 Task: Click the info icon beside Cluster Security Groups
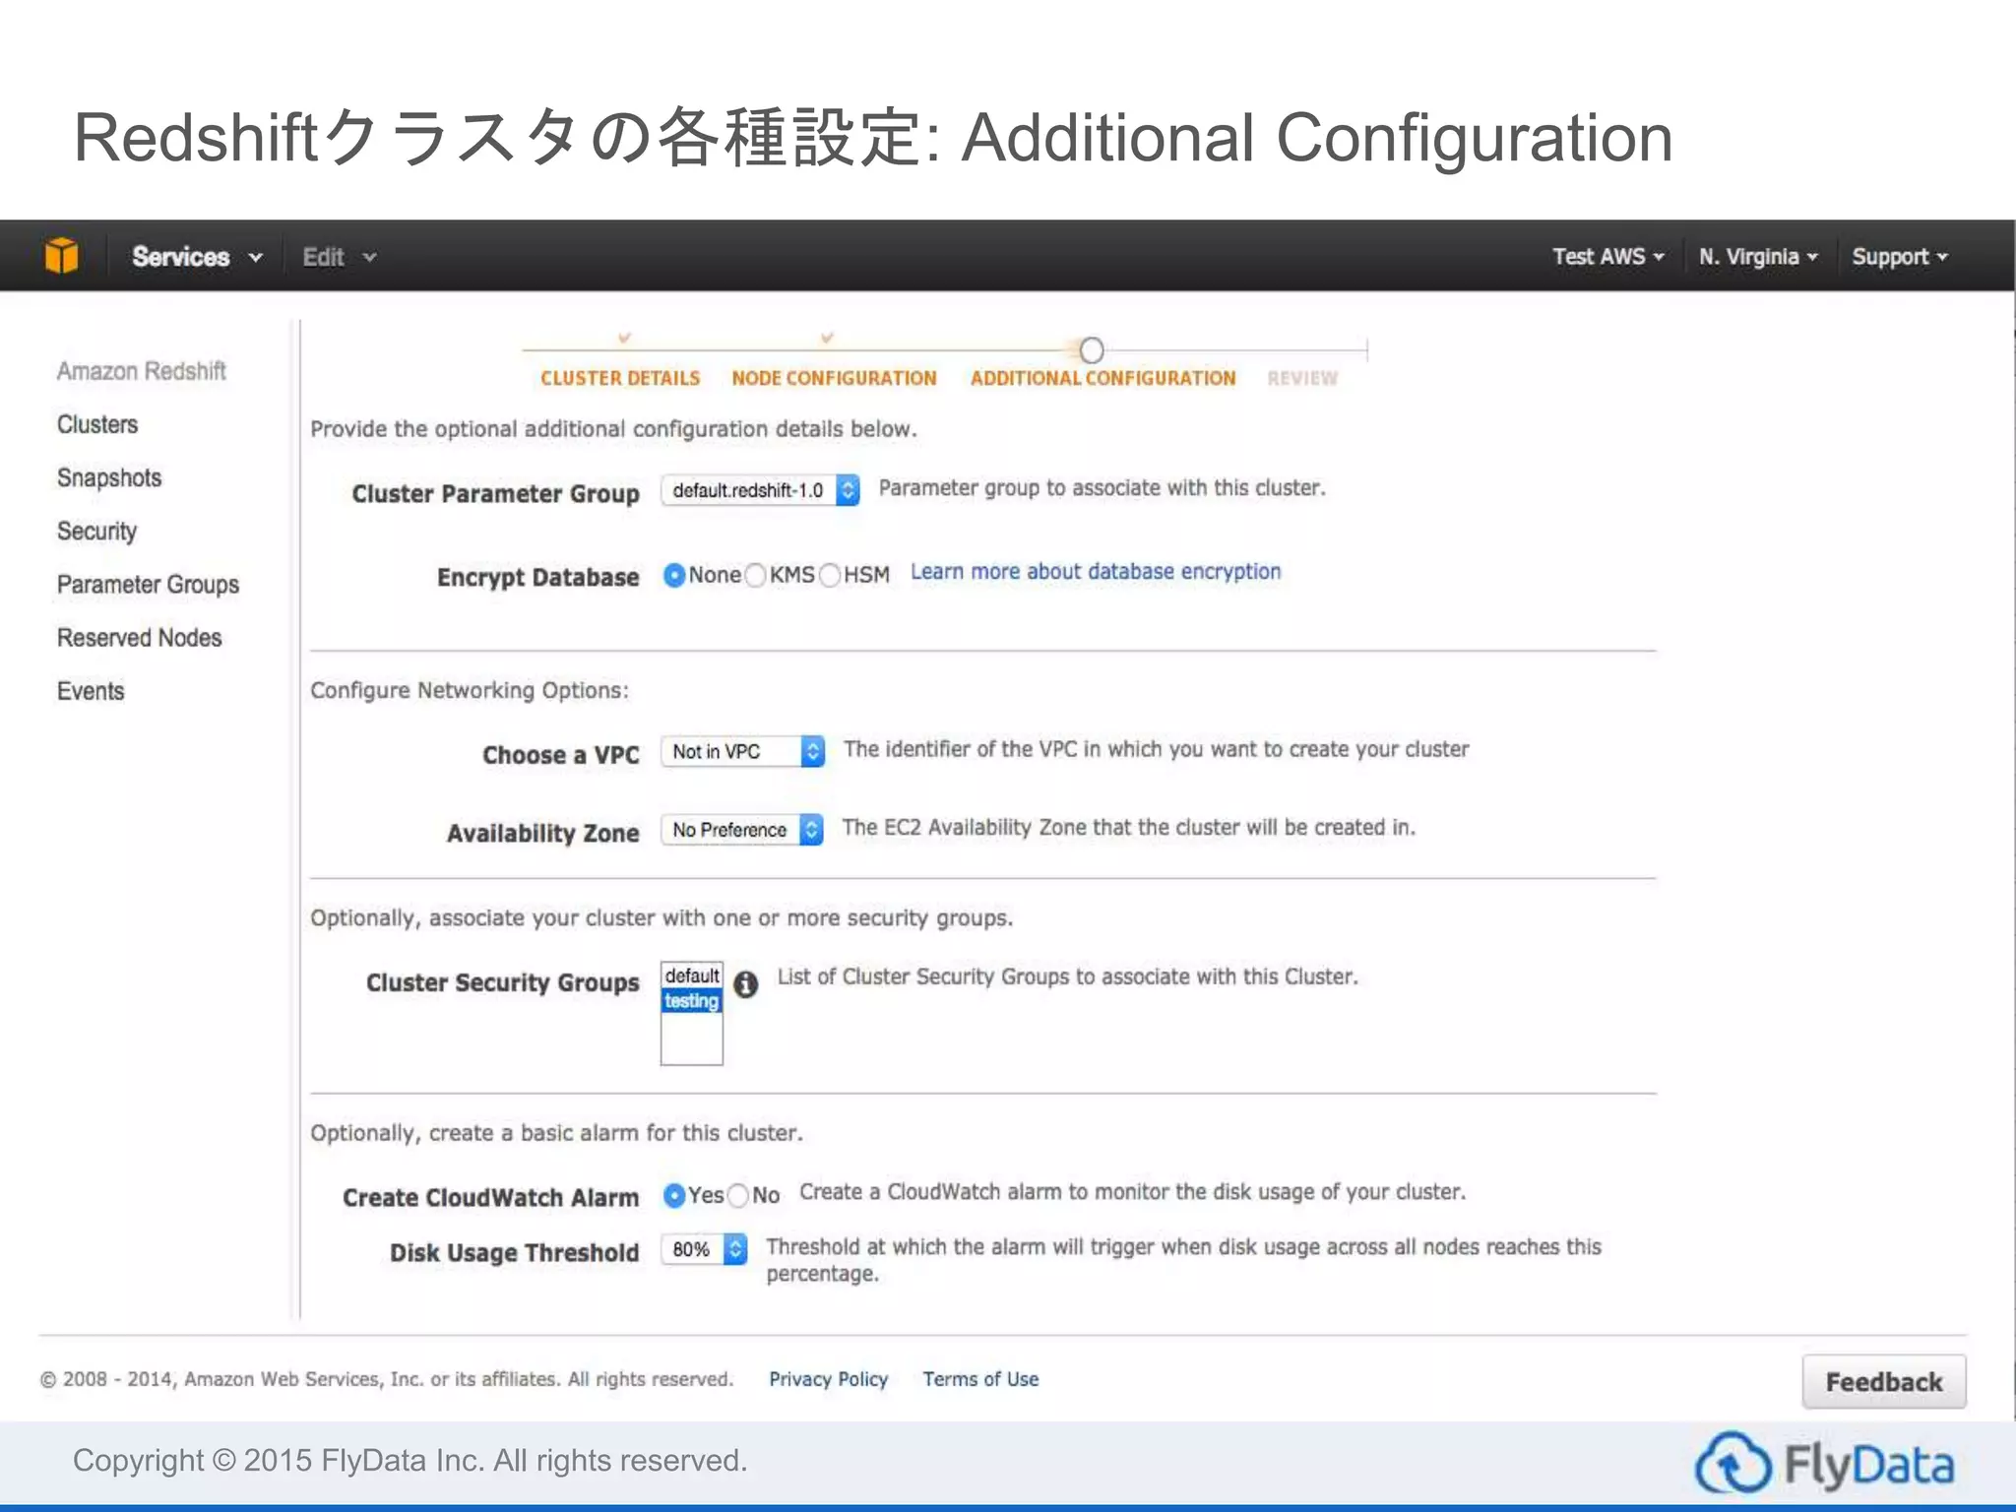coord(746,983)
